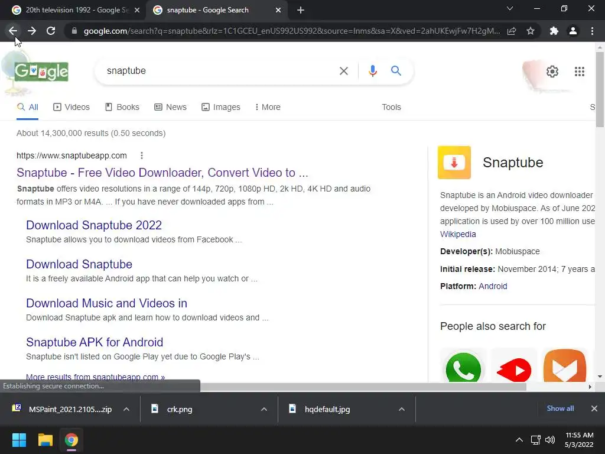Open a new browser tab
The width and height of the screenshot is (605, 454).
coord(301,10)
